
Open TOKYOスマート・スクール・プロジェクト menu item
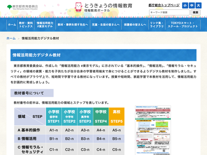183,25
